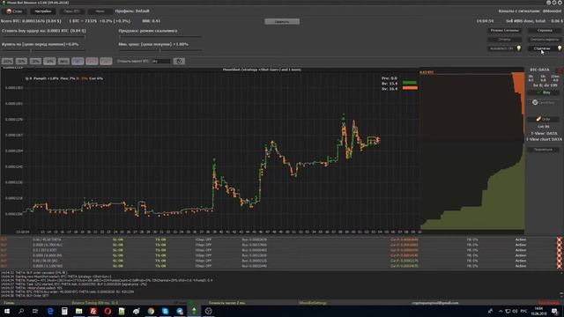Click the Стоп button with the red icon
The width and height of the screenshot is (564, 317).
pos(14,11)
